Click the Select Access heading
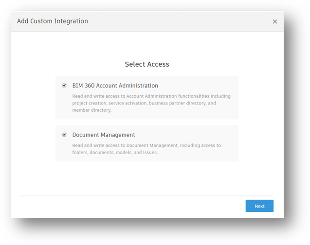The height and width of the screenshot is (245, 310). [x=147, y=64]
